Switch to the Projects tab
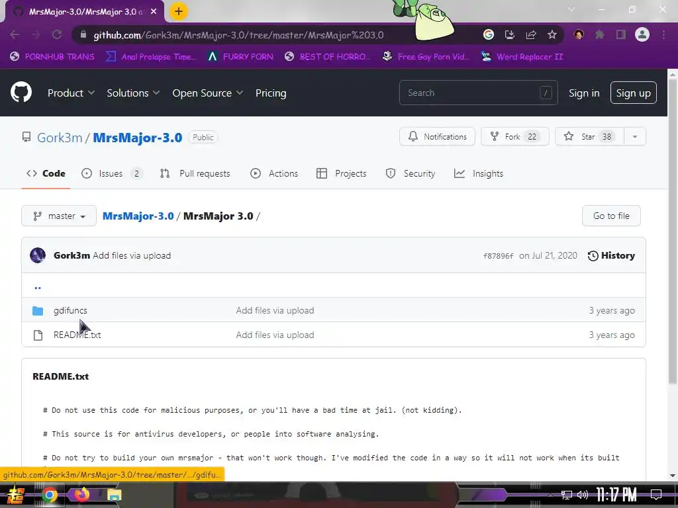This screenshot has height=508, width=678. pos(341,173)
